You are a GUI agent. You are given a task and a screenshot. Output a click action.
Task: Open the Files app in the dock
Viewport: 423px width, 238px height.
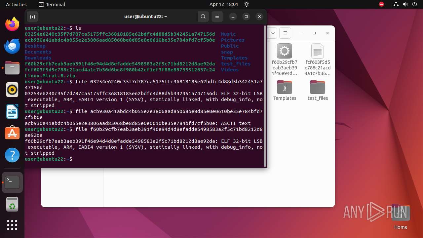[12, 68]
